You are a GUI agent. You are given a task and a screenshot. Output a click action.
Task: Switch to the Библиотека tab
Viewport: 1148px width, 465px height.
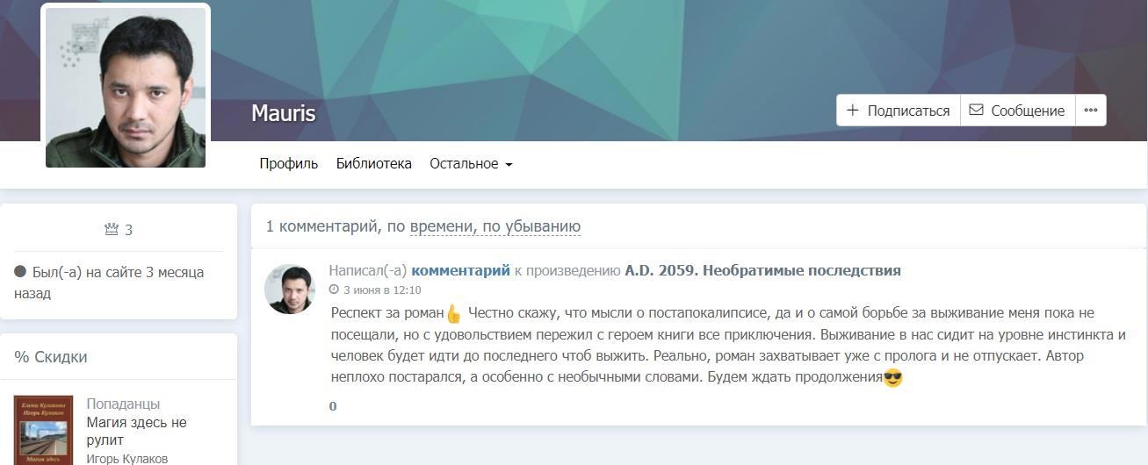pos(373,163)
